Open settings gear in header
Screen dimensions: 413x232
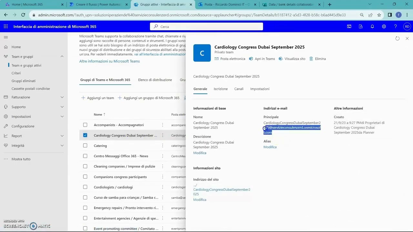pos(384,26)
